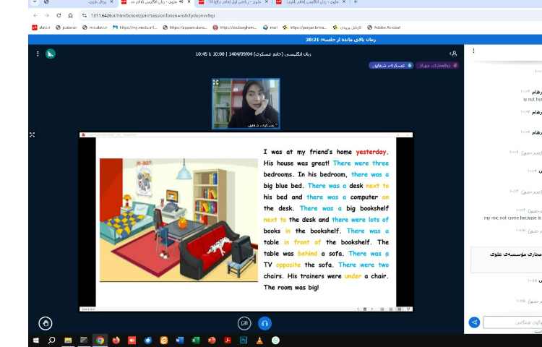Image resolution: width=542 pixels, height=347 pixels.
Task: Send the chat message with arrow button
Action: click(x=474, y=322)
